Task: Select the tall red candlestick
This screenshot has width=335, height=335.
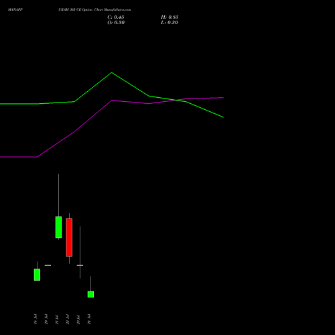Action: [69, 237]
